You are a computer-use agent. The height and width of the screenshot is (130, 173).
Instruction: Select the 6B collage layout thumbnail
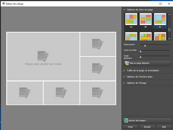[x=145, y=19]
